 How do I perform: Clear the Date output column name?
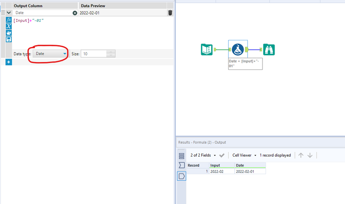coord(75,13)
